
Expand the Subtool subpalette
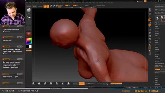pyautogui.click(x=156, y=26)
